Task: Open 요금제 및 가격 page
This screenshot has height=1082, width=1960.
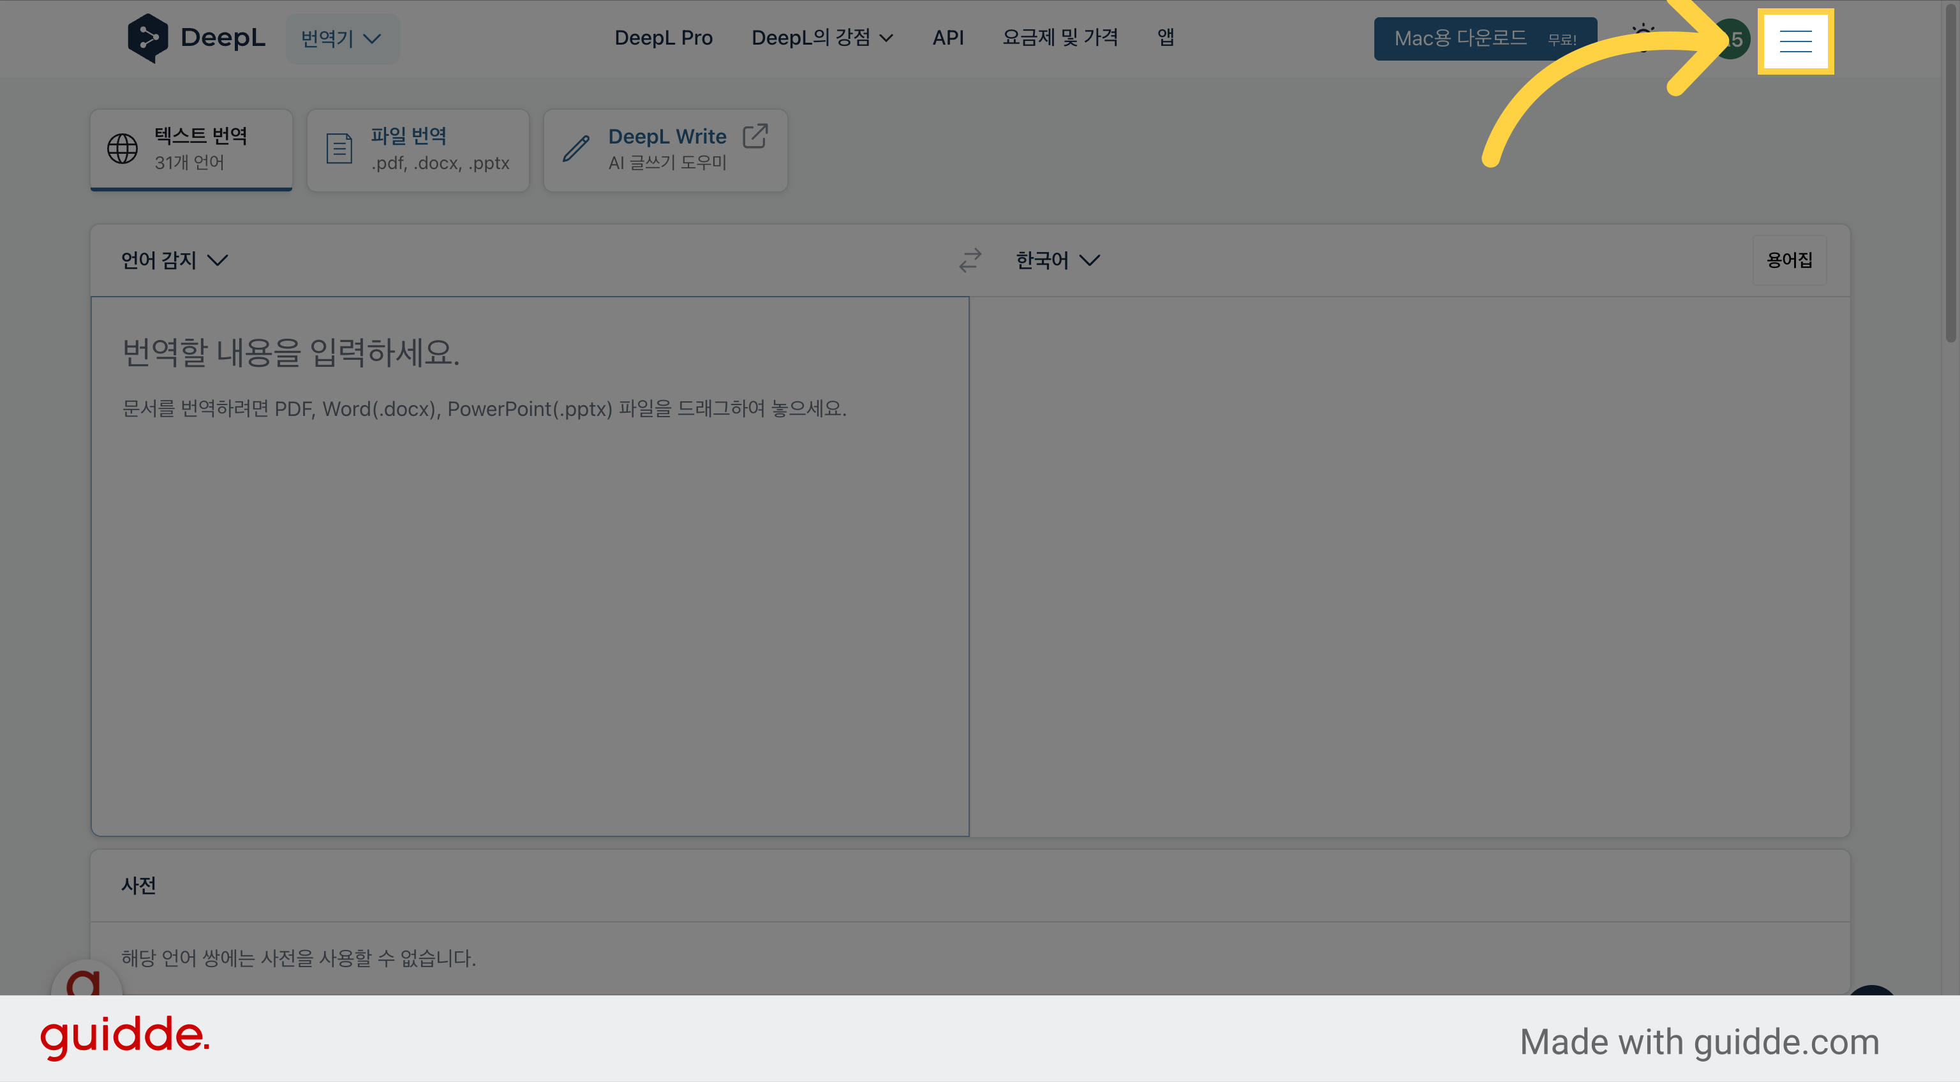Action: click(x=1060, y=37)
